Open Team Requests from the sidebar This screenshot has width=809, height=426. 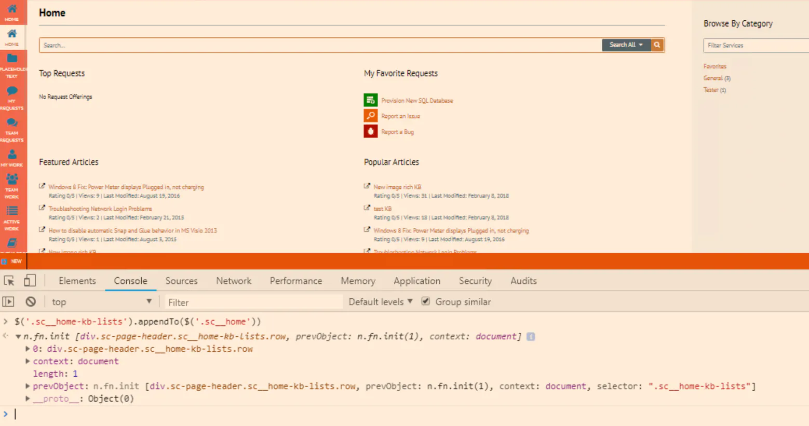pyautogui.click(x=12, y=123)
